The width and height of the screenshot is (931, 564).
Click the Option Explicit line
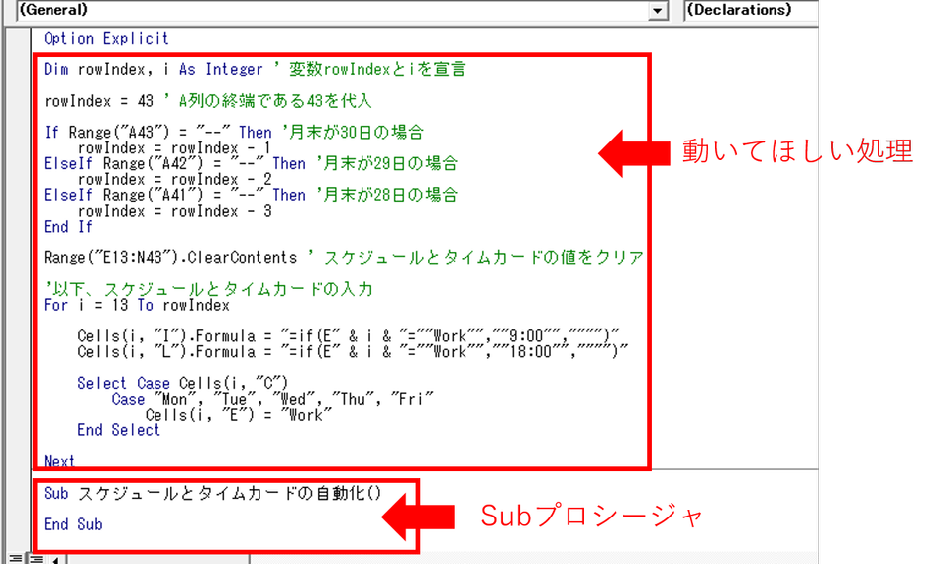coord(106,39)
